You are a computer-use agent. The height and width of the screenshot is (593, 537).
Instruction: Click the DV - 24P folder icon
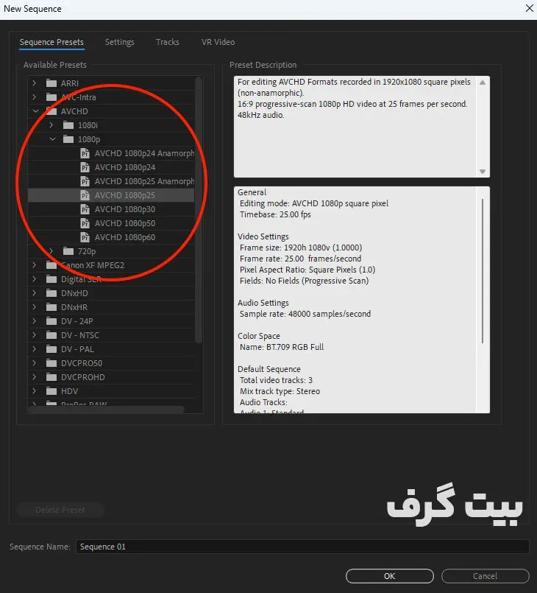[x=51, y=321]
